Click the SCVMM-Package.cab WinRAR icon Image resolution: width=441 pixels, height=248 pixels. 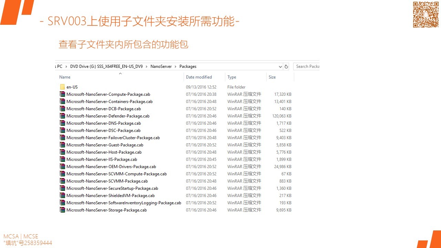tap(62, 181)
